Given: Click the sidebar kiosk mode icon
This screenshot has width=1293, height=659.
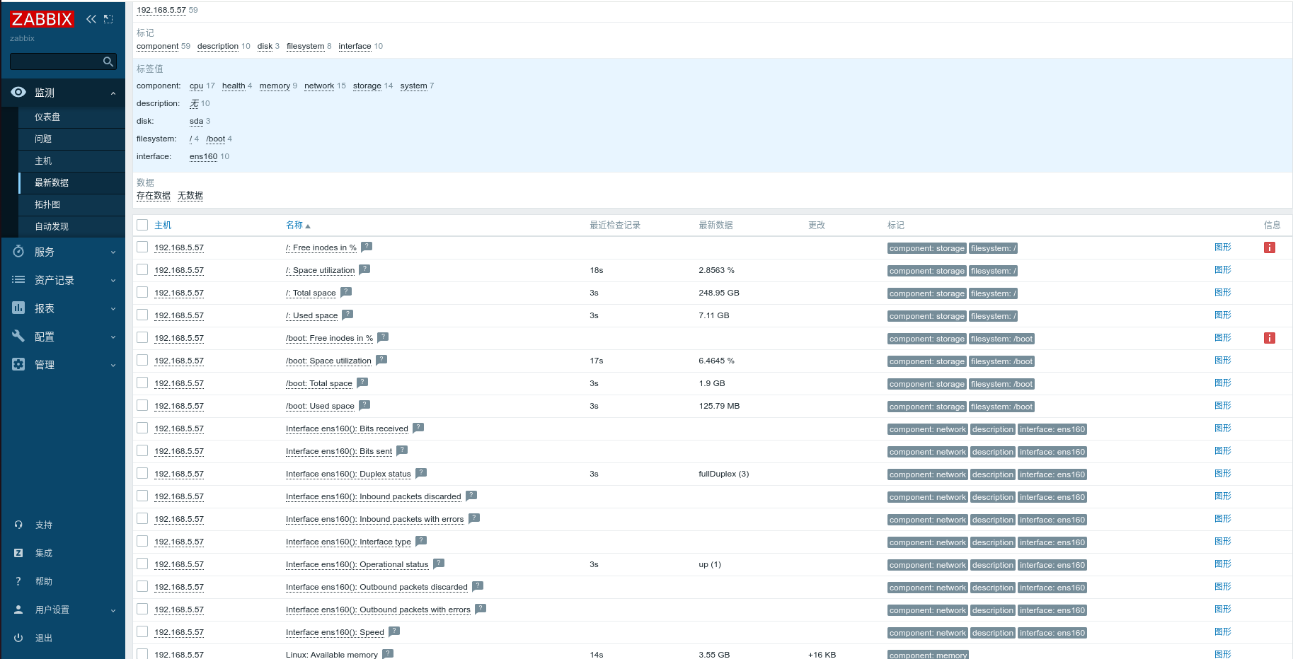Looking at the screenshot, I should click(108, 19).
